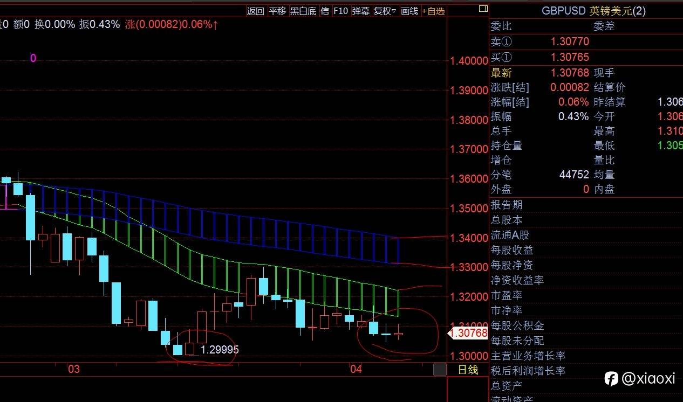Toggle the side panel icon at the chart's top-right
The image size is (683, 402).
(483, 9)
